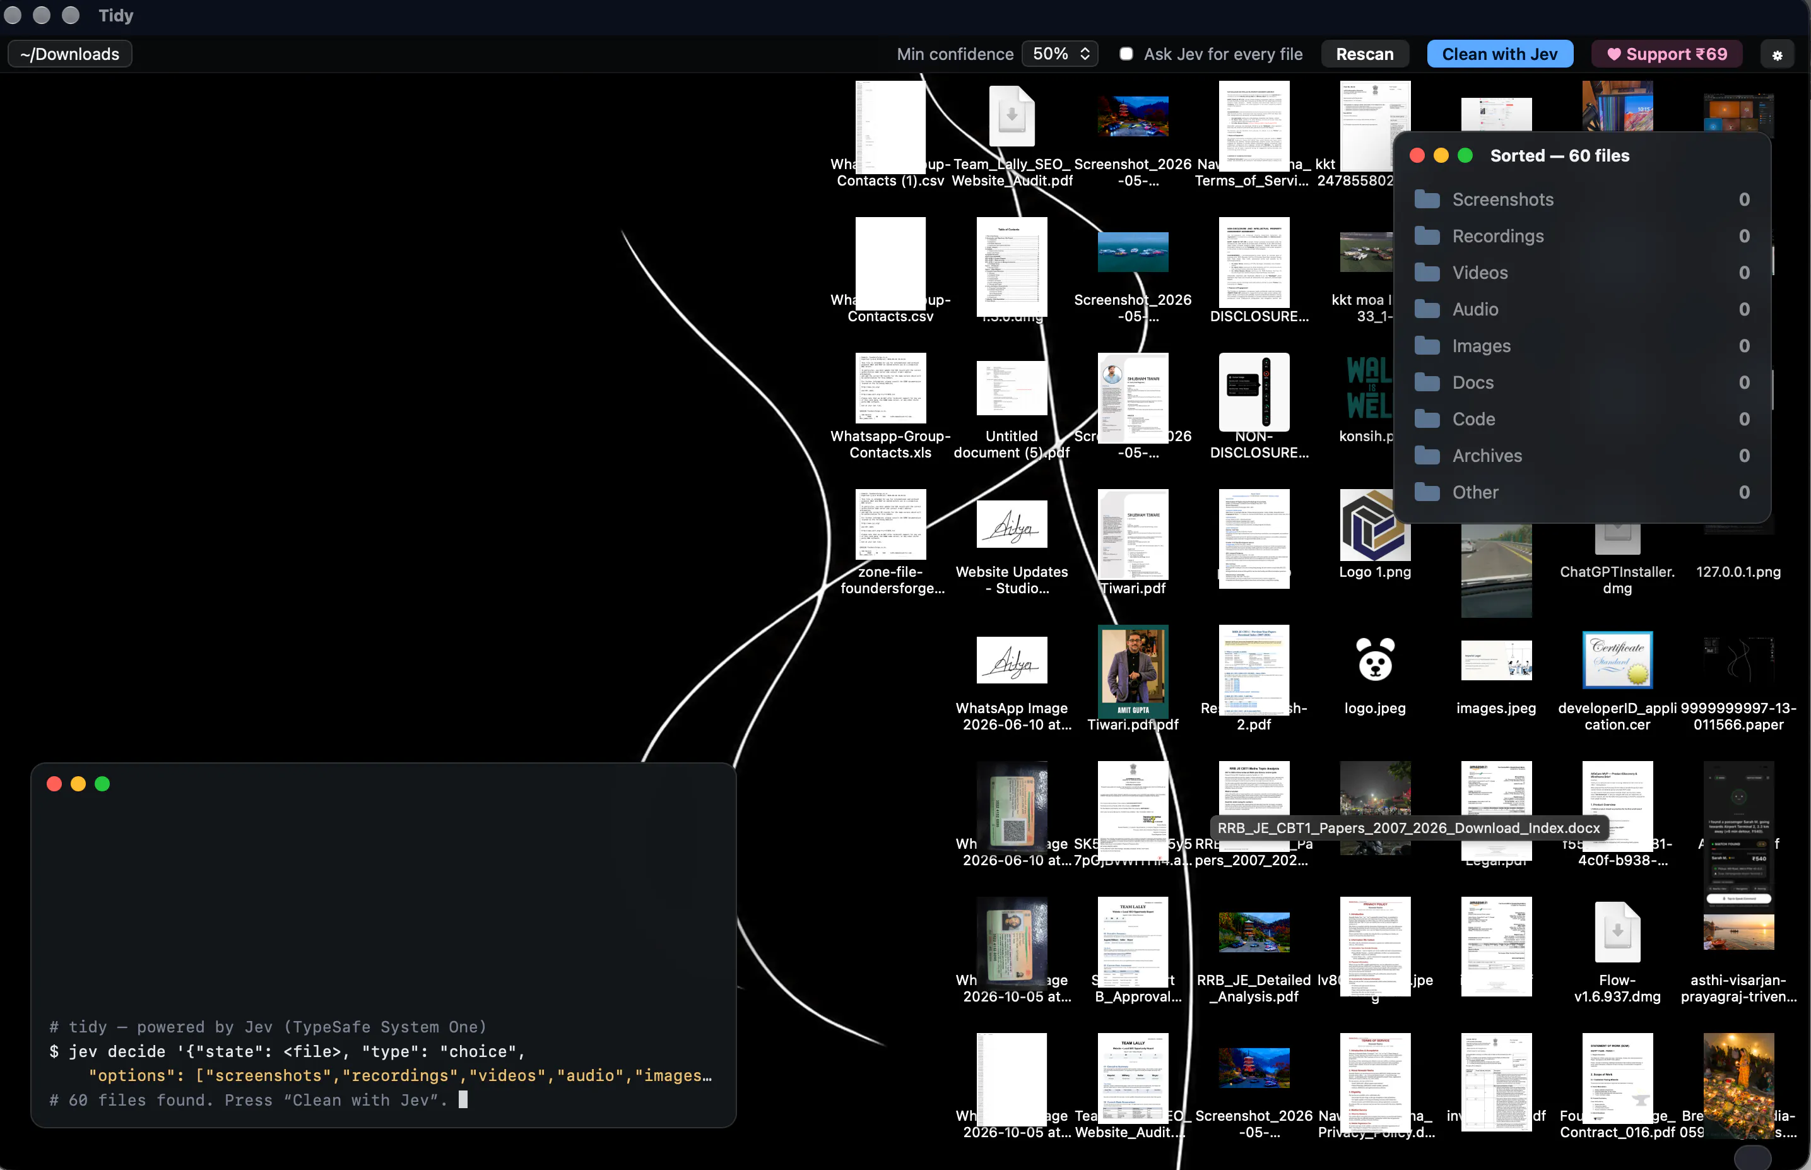The width and height of the screenshot is (1811, 1170).
Task: Open the Audio folder in Sorted panel
Action: pos(1583,309)
